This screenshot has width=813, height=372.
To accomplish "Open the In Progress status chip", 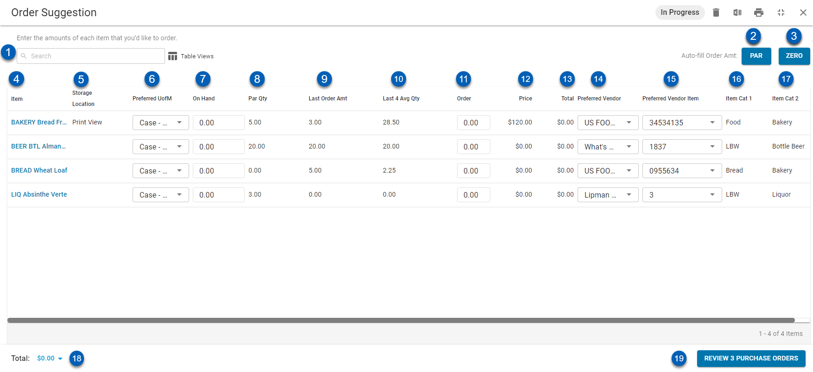I will tap(680, 12).
